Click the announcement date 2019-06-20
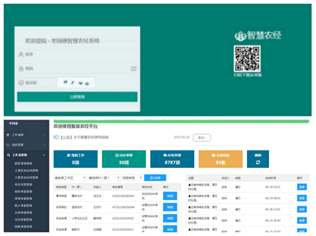316x236 pixels. click(x=182, y=137)
